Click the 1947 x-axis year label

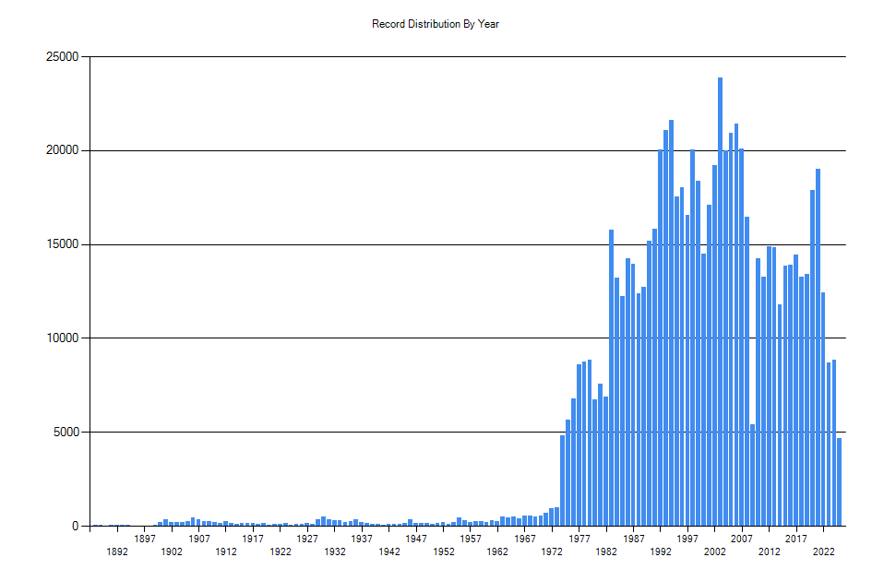click(x=416, y=539)
